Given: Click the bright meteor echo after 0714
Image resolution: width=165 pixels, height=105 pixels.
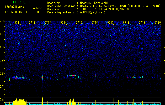Looking at the screenshot, I should 72,76.
